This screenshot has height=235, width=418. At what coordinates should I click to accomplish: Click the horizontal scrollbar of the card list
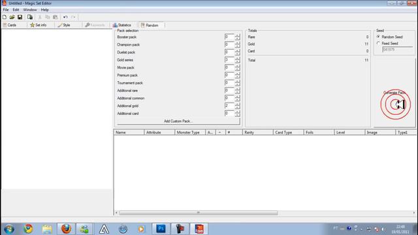[x=199, y=213]
